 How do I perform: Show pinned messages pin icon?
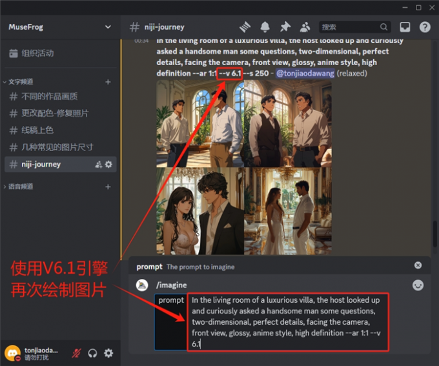285,27
